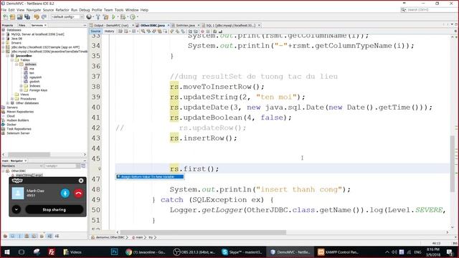Collapse the sinhvien table node
This screenshot has width=459, height=258.
point(16,64)
